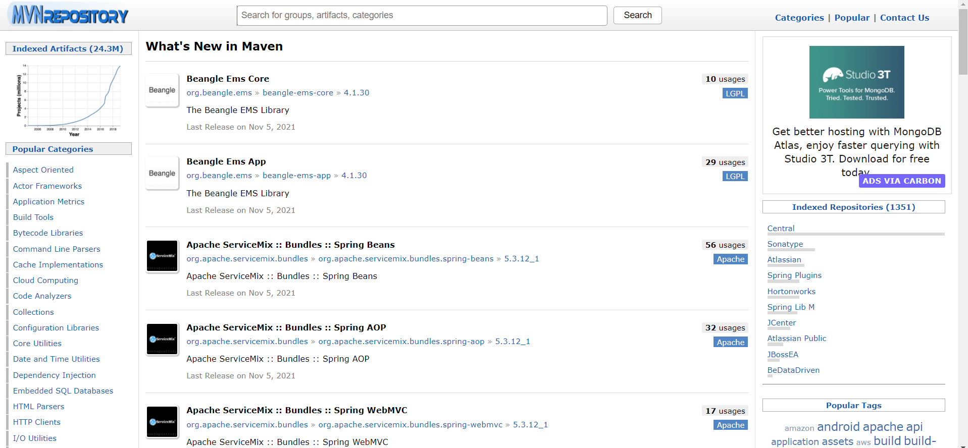Screen dimensions: 968x448
Task: Open the ServiceMix Bundles Spring WebMVC title
Action: click(297, 410)
